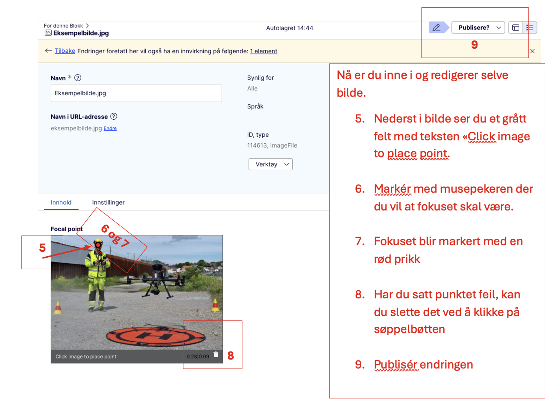
Task: Click the Tilbake link
Action: pyautogui.click(x=65, y=51)
